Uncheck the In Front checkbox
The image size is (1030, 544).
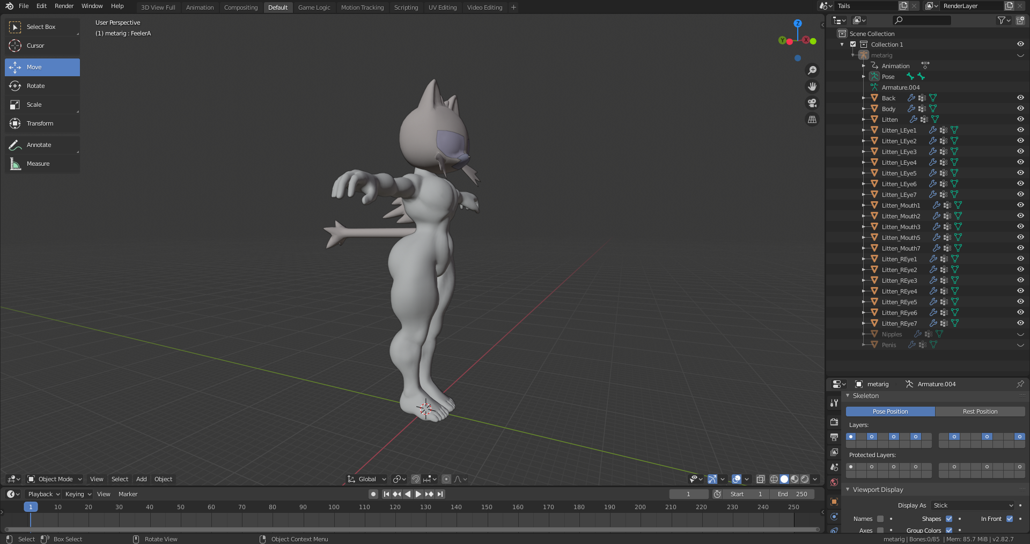tap(1009, 519)
